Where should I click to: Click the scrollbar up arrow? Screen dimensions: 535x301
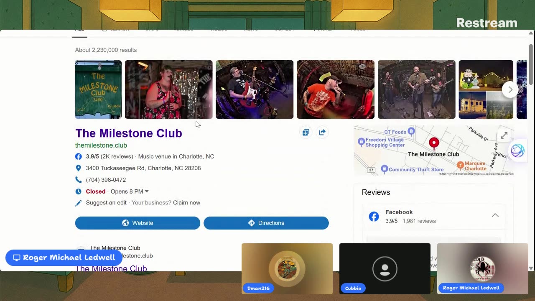click(531, 33)
